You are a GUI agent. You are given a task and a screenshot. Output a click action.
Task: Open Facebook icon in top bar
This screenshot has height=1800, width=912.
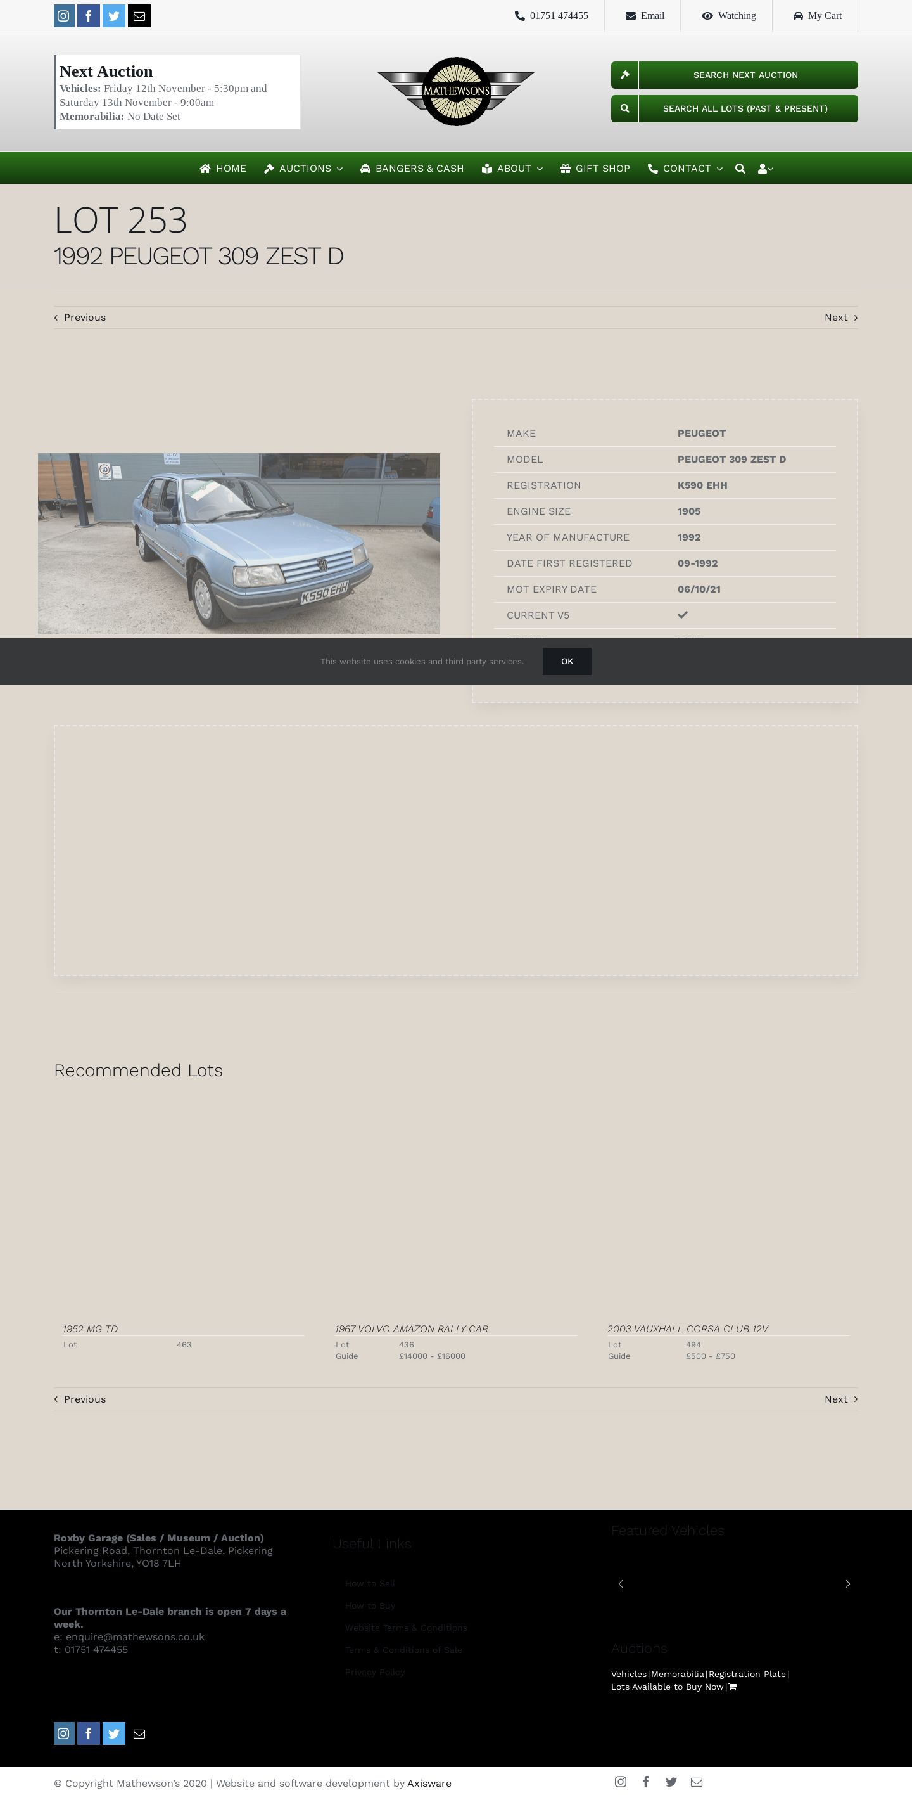pos(89,15)
